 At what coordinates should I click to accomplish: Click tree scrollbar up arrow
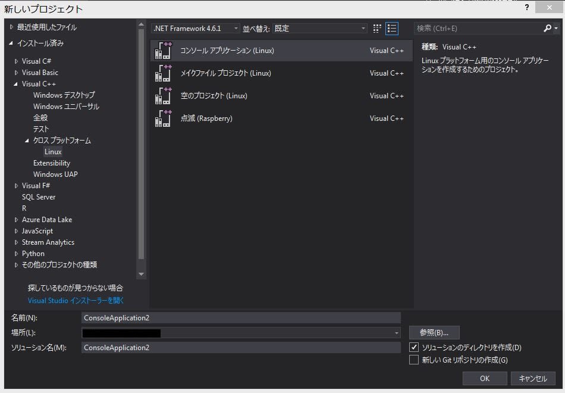142,24
